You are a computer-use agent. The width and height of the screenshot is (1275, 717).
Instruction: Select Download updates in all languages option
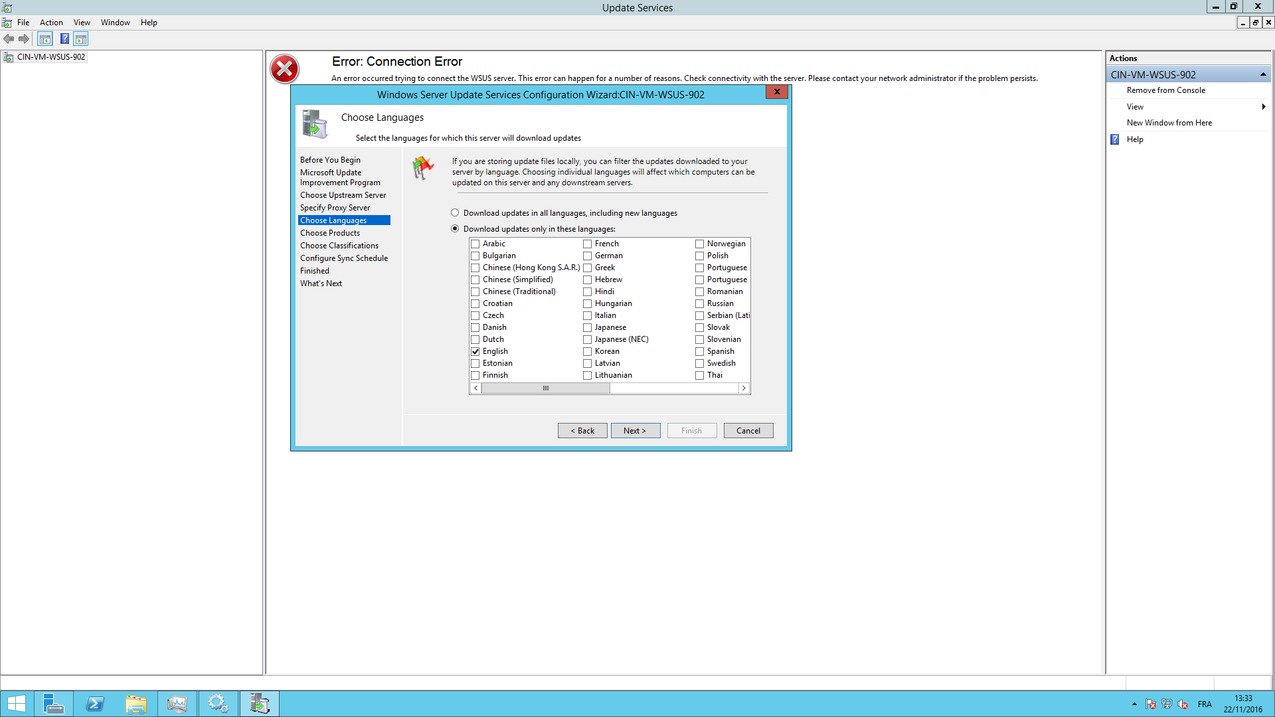pyautogui.click(x=455, y=213)
